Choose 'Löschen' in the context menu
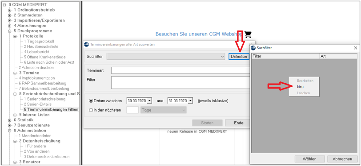Image resolution: width=361 pixels, height=166 pixels. [x=304, y=93]
